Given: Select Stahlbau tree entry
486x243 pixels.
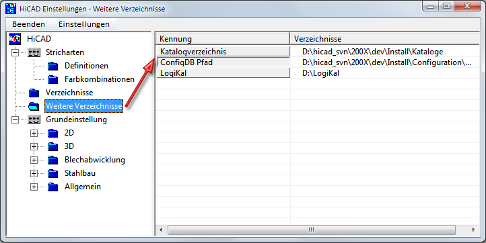Looking at the screenshot, I should tap(80, 173).
